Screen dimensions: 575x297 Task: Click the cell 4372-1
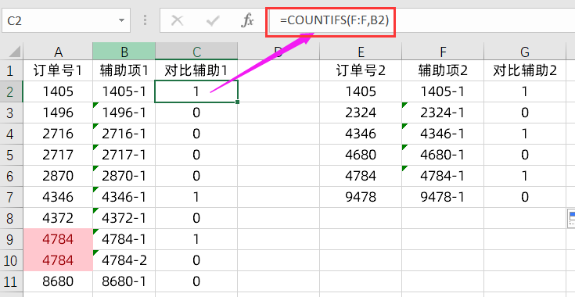[x=124, y=218]
